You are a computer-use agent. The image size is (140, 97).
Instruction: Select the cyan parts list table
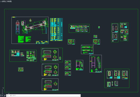click(x=56, y=30)
